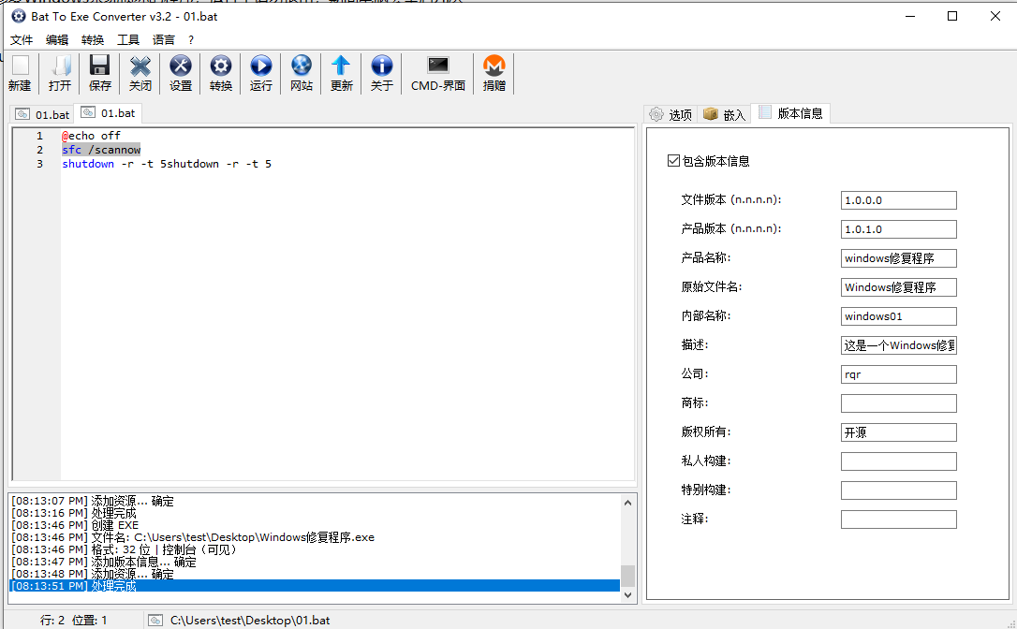Viewport: 1017px width, 629px height.
Task: Click the 产品名称 input field
Action: [898, 258]
